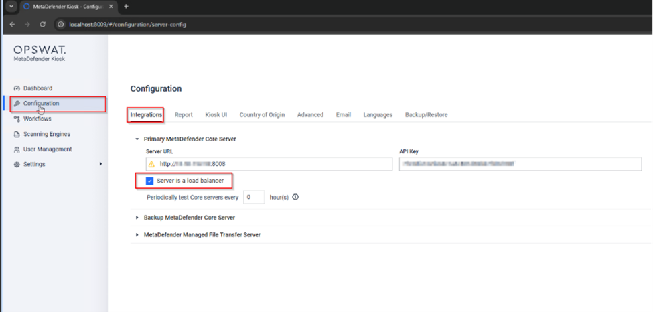This screenshot has width=653, height=312.
Task: Click the User Management sidebar icon
Action: 17,149
